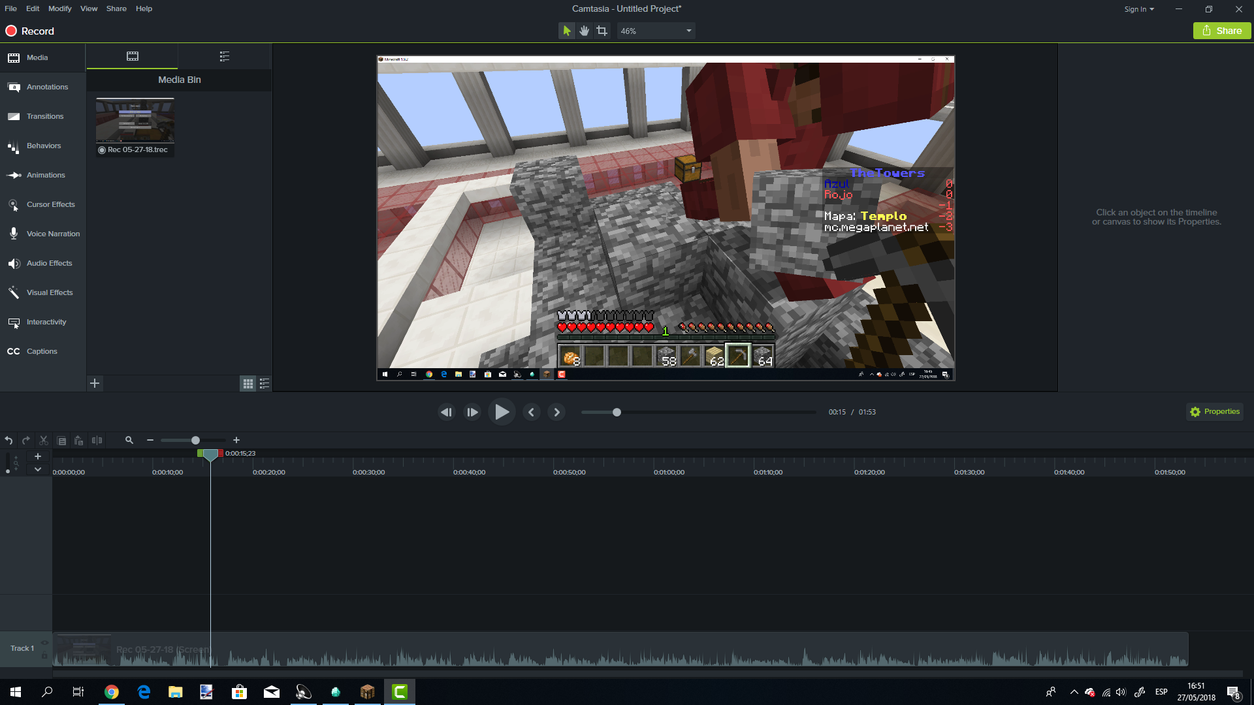The image size is (1254, 705).
Task: Open the Modify menu
Action: pyautogui.click(x=59, y=8)
